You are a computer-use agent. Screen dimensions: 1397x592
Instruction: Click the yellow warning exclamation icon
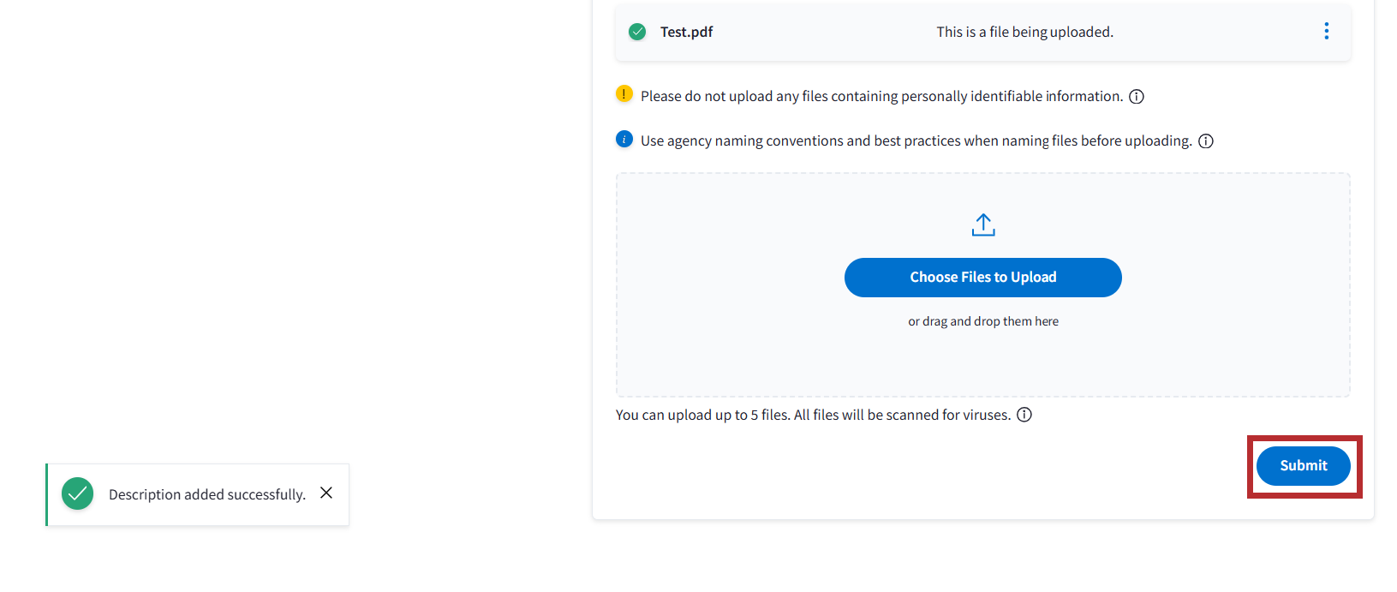(624, 94)
